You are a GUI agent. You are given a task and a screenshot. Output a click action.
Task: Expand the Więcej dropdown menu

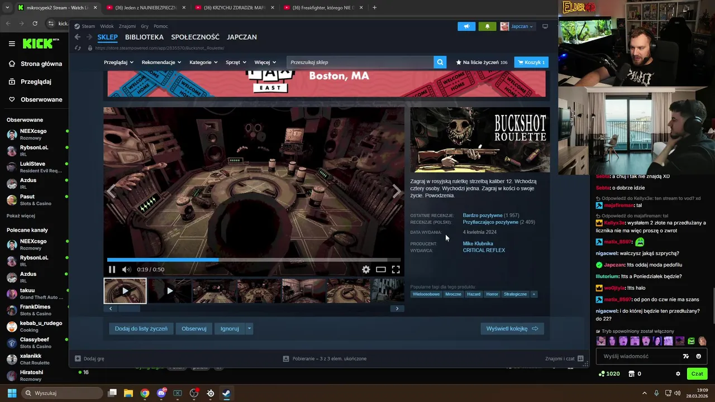tap(265, 62)
